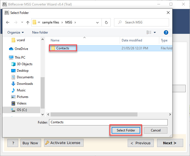
Task: Sort by the Name column header
Action: pos(55,40)
